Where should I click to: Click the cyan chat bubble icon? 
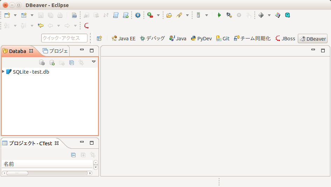[x=288, y=15]
